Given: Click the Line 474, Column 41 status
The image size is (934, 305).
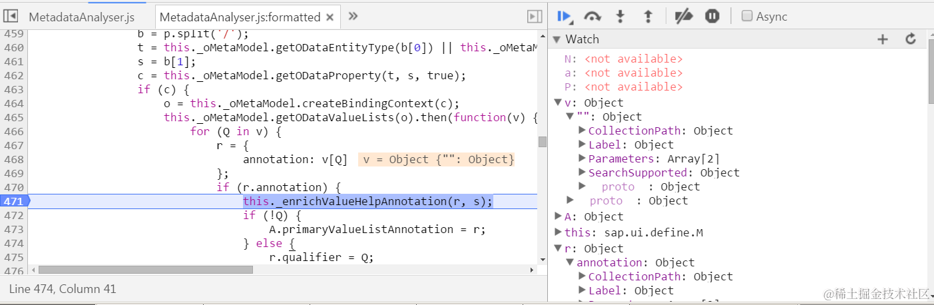Looking at the screenshot, I should click(x=63, y=289).
